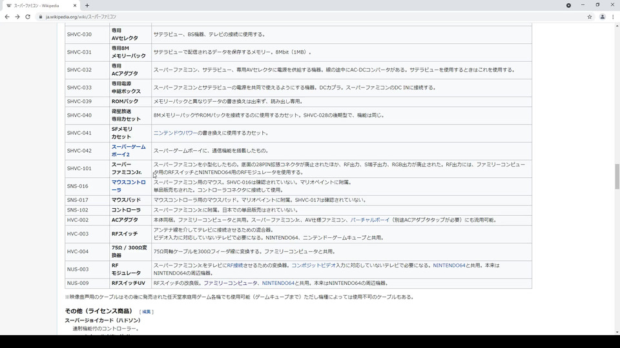Click the scrollbar up arrow
Screen dimensions: 620x348
[x=617, y=26]
